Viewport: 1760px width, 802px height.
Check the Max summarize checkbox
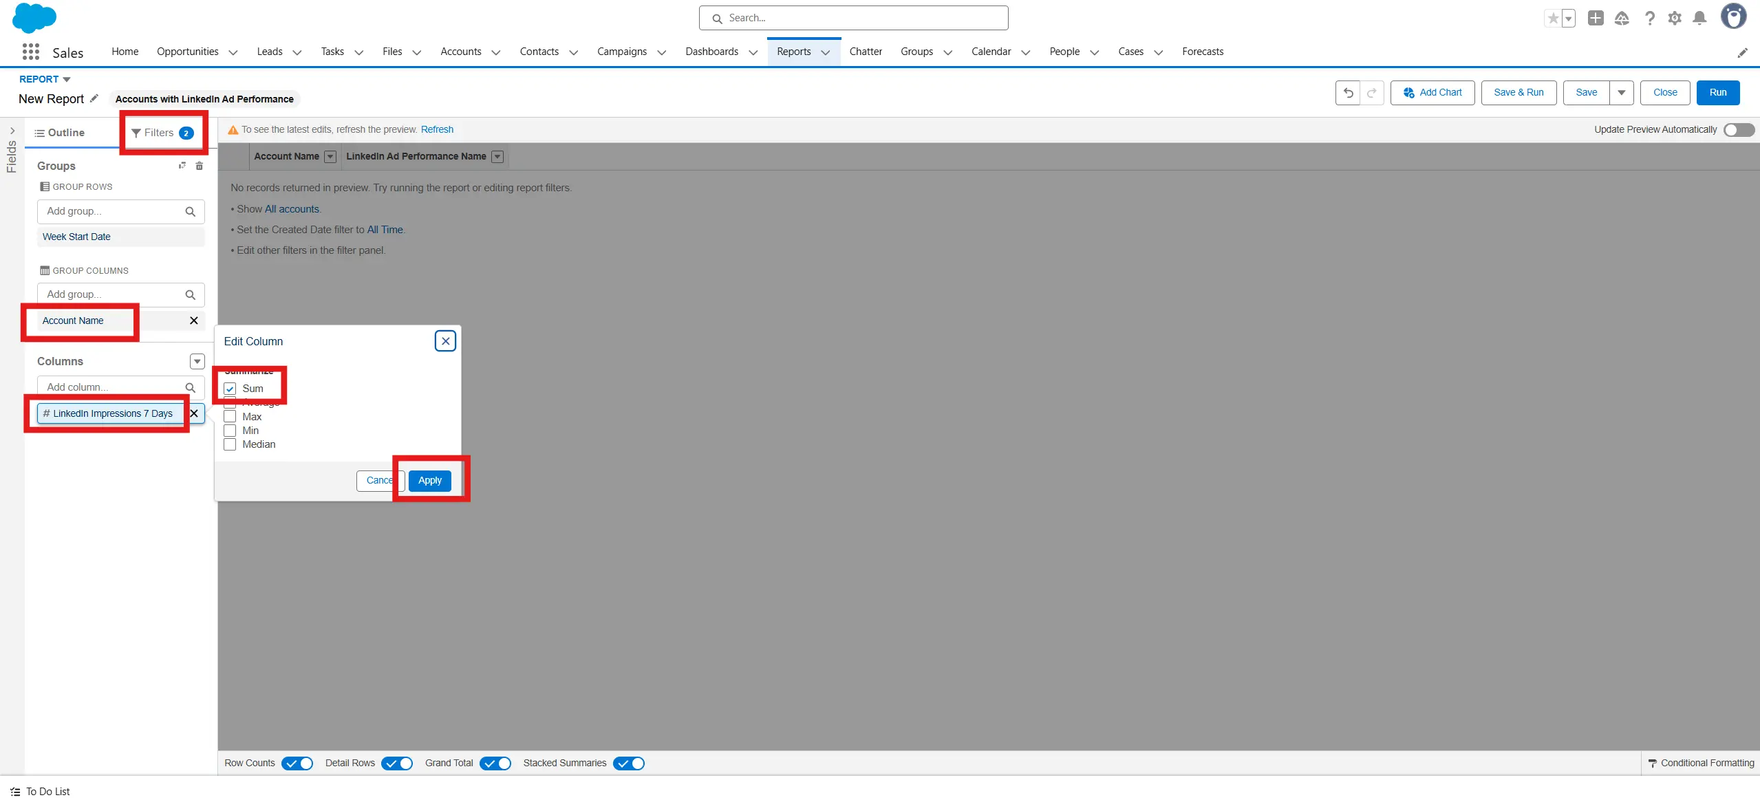click(230, 417)
